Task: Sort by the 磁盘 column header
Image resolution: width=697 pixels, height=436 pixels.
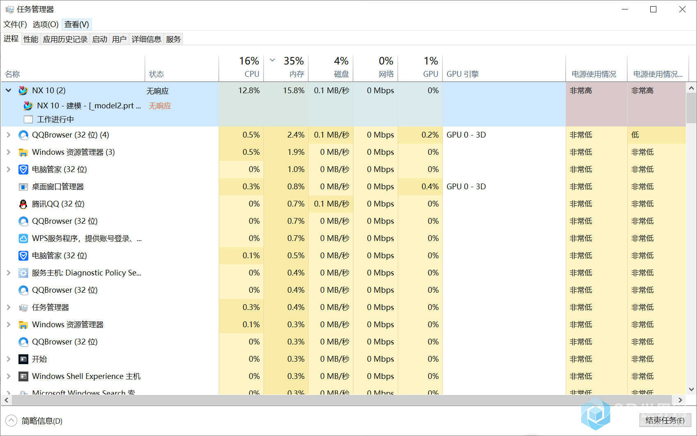Action: coord(331,68)
